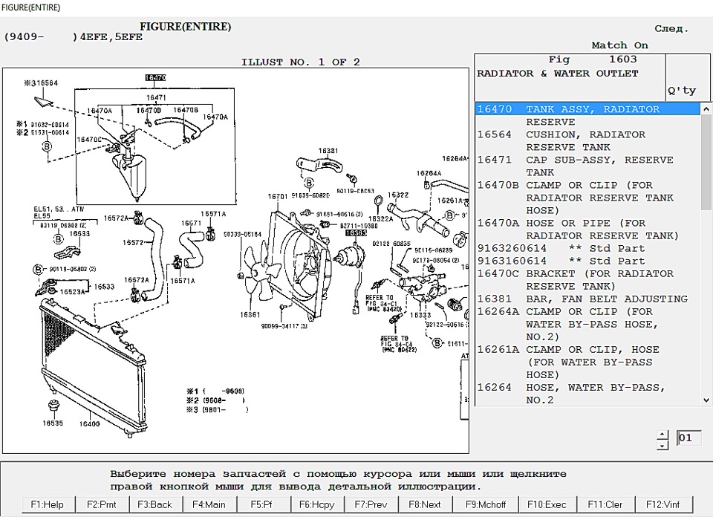Click 16471 cap label in diagram

[x=156, y=97]
